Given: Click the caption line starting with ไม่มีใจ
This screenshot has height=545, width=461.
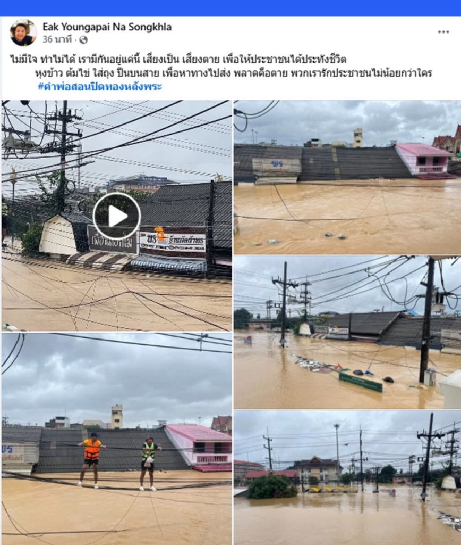Looking at the screenshot, I should click(178, 60).
